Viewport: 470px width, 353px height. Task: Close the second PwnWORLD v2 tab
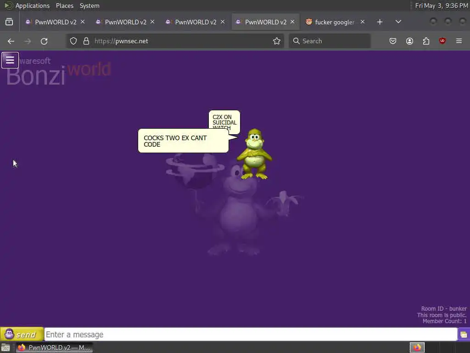point(152,22)
